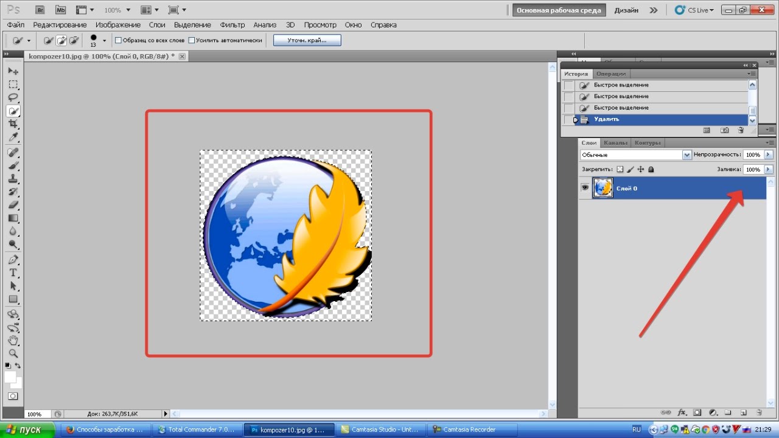Select the Crop tool
779x438 pixels.
13,124
